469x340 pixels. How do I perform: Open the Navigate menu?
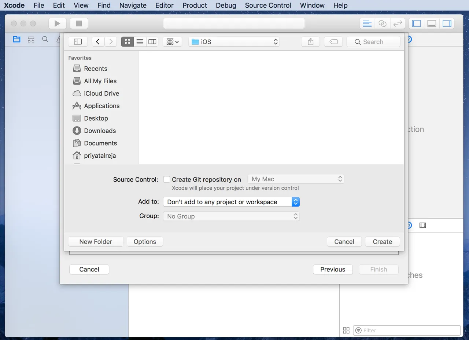tap(133, 5)
